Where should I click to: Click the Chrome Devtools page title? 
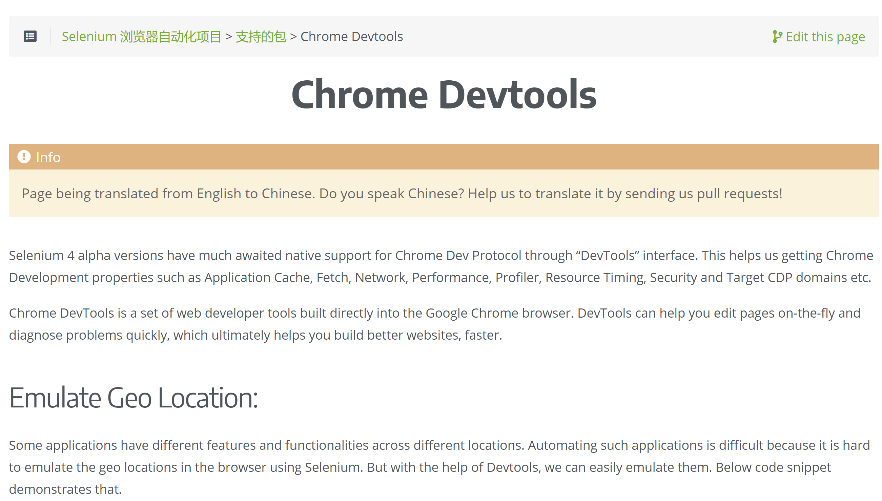(x=443, y=94)
